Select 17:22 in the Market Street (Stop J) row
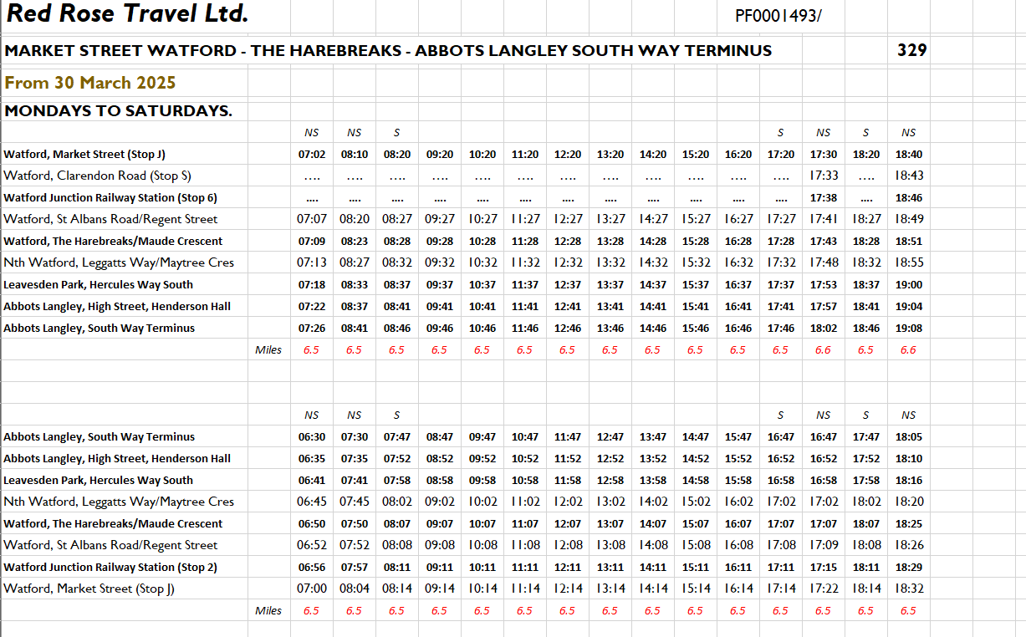The image size is (1026, 637). coord(824,589)
